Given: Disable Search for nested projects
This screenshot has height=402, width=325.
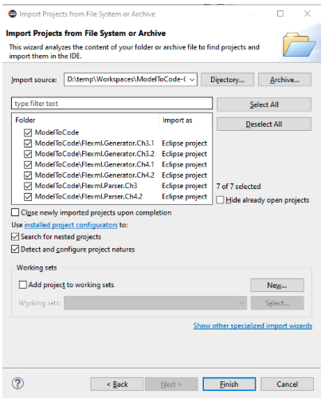Looking at the screenshot, I should [x=15, y=237].
